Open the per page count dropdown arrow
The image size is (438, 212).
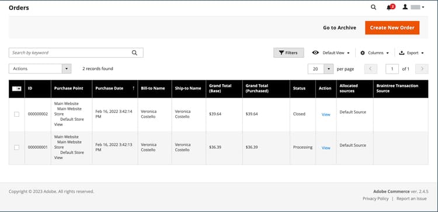[328, 69]
